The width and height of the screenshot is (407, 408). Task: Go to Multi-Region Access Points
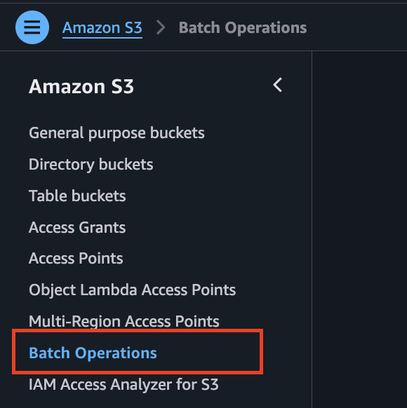[x=124, y=322]
